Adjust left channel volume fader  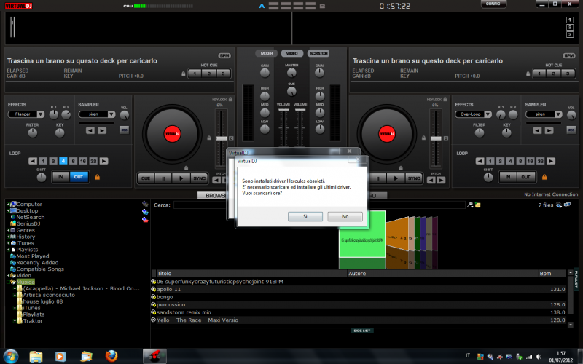[x=283, y=111]
